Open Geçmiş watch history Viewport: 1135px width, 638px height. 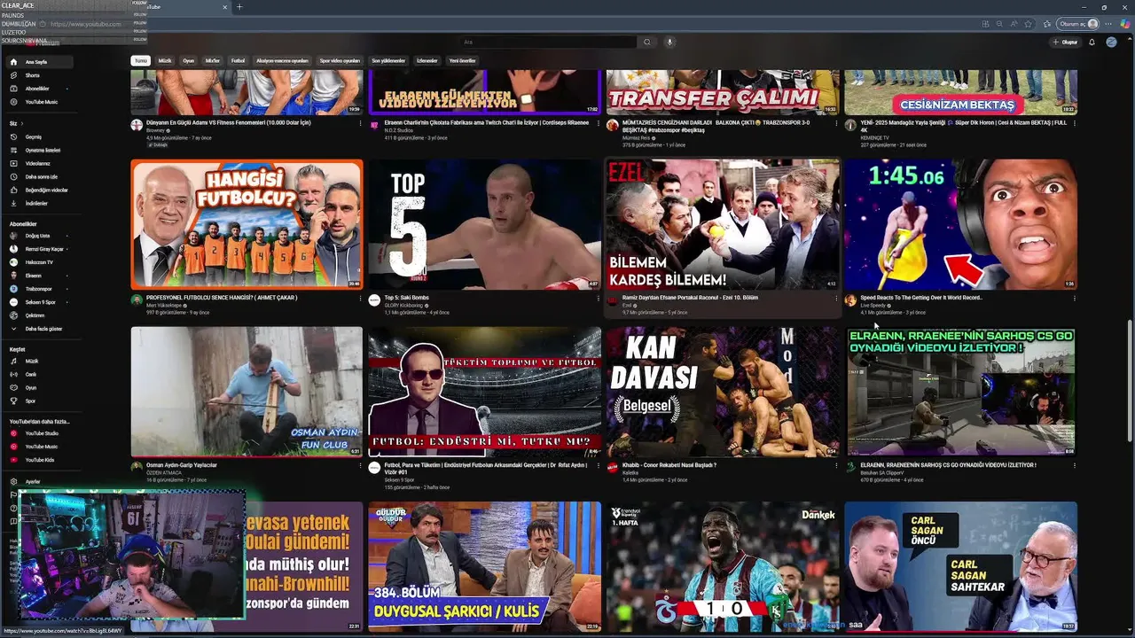tap(40, 137)
